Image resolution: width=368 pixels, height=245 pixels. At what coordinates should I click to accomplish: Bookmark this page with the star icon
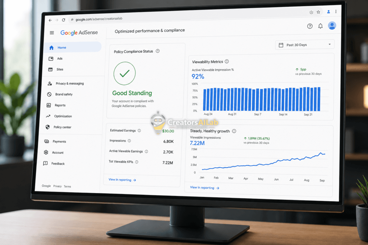[x=318, y=12]
